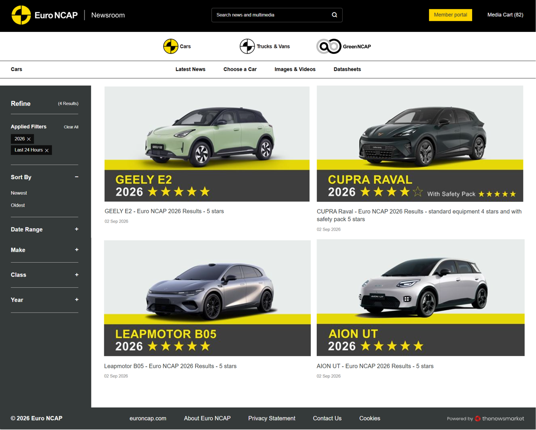Screen dimensions: 536x430
Task: Open Contact Us footer link
Action: (x=327, y=419)
